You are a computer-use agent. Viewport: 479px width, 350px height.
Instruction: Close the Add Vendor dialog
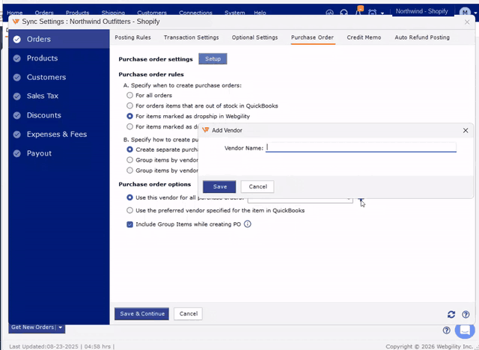tap(466, 131)
